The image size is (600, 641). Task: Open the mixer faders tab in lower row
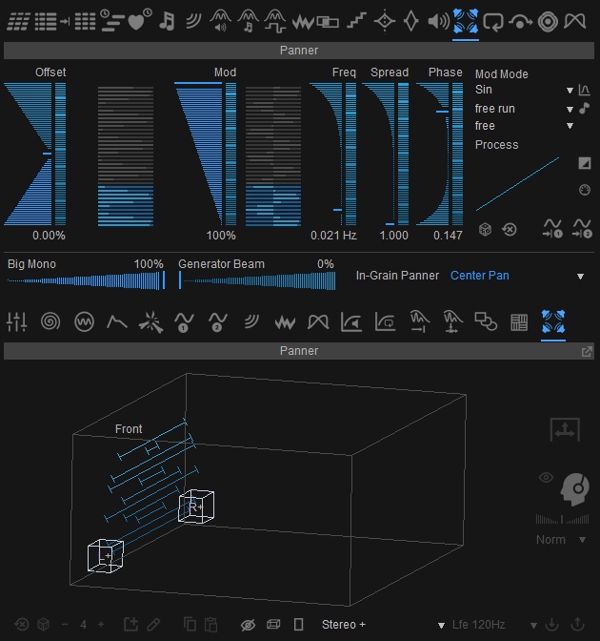pos(17,321)
